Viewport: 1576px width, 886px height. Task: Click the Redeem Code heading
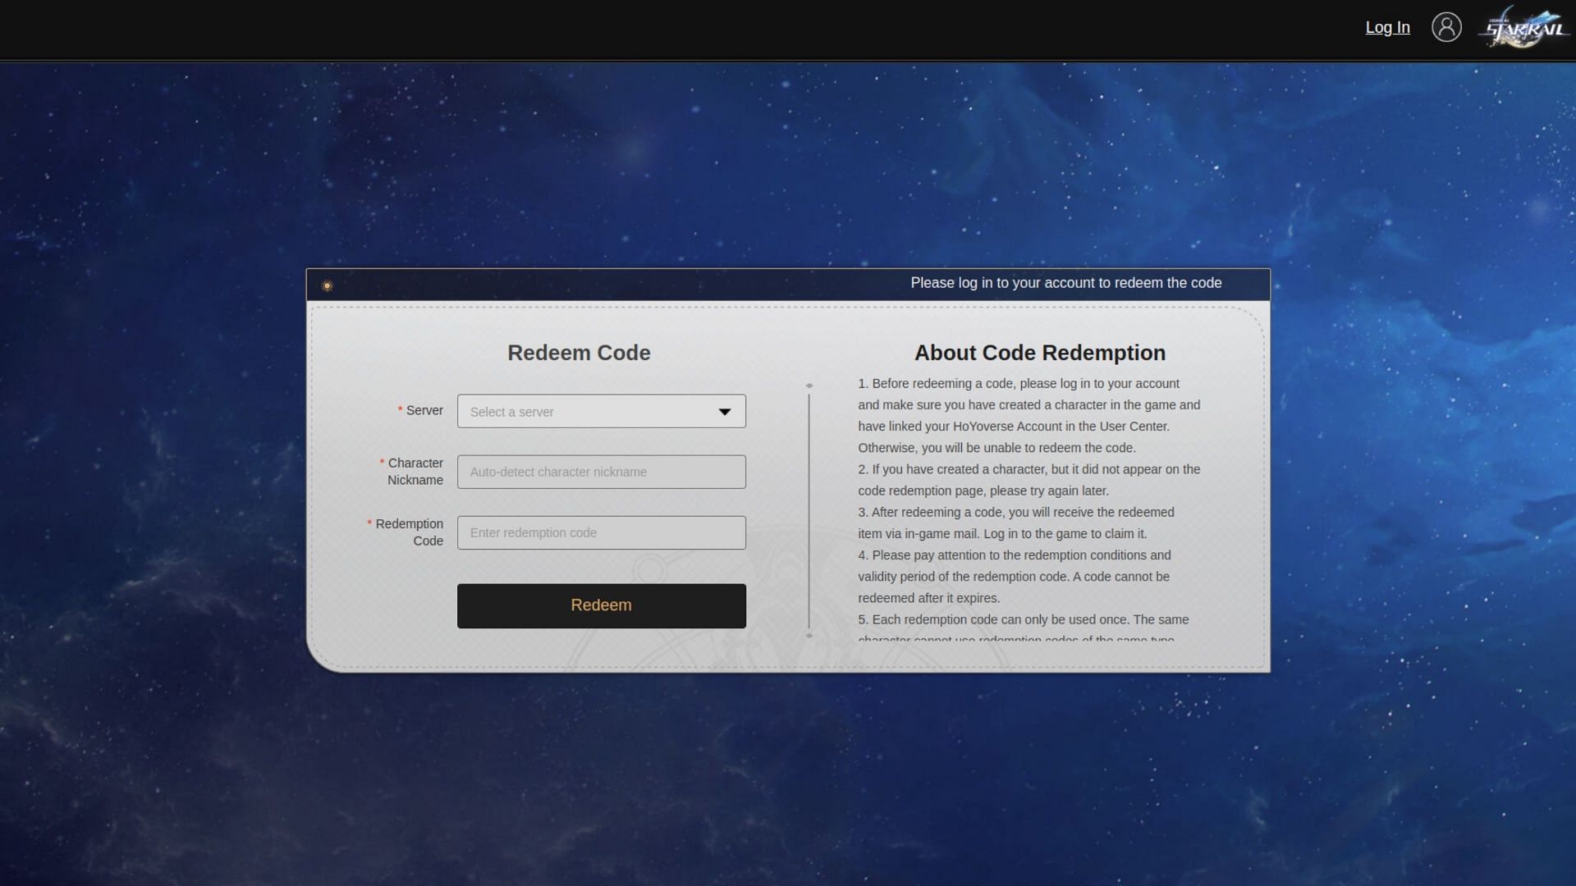[579, 353]
